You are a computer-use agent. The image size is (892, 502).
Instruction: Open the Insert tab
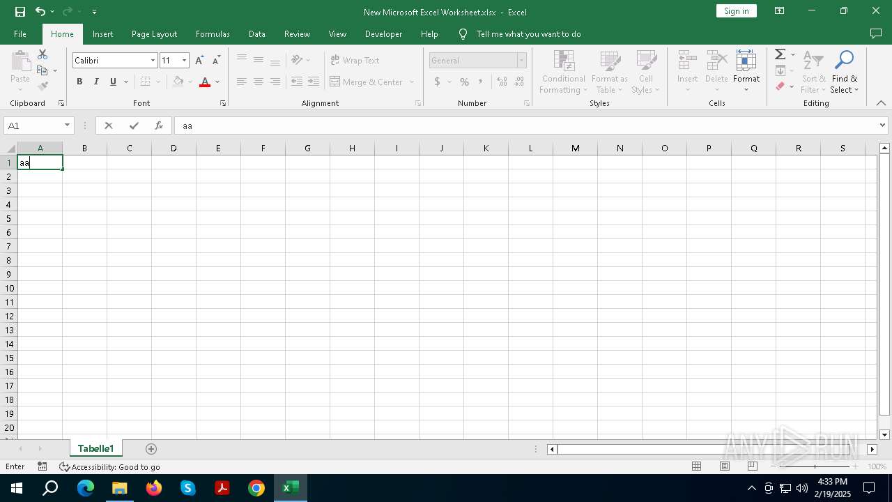click(x=103, y=33)
